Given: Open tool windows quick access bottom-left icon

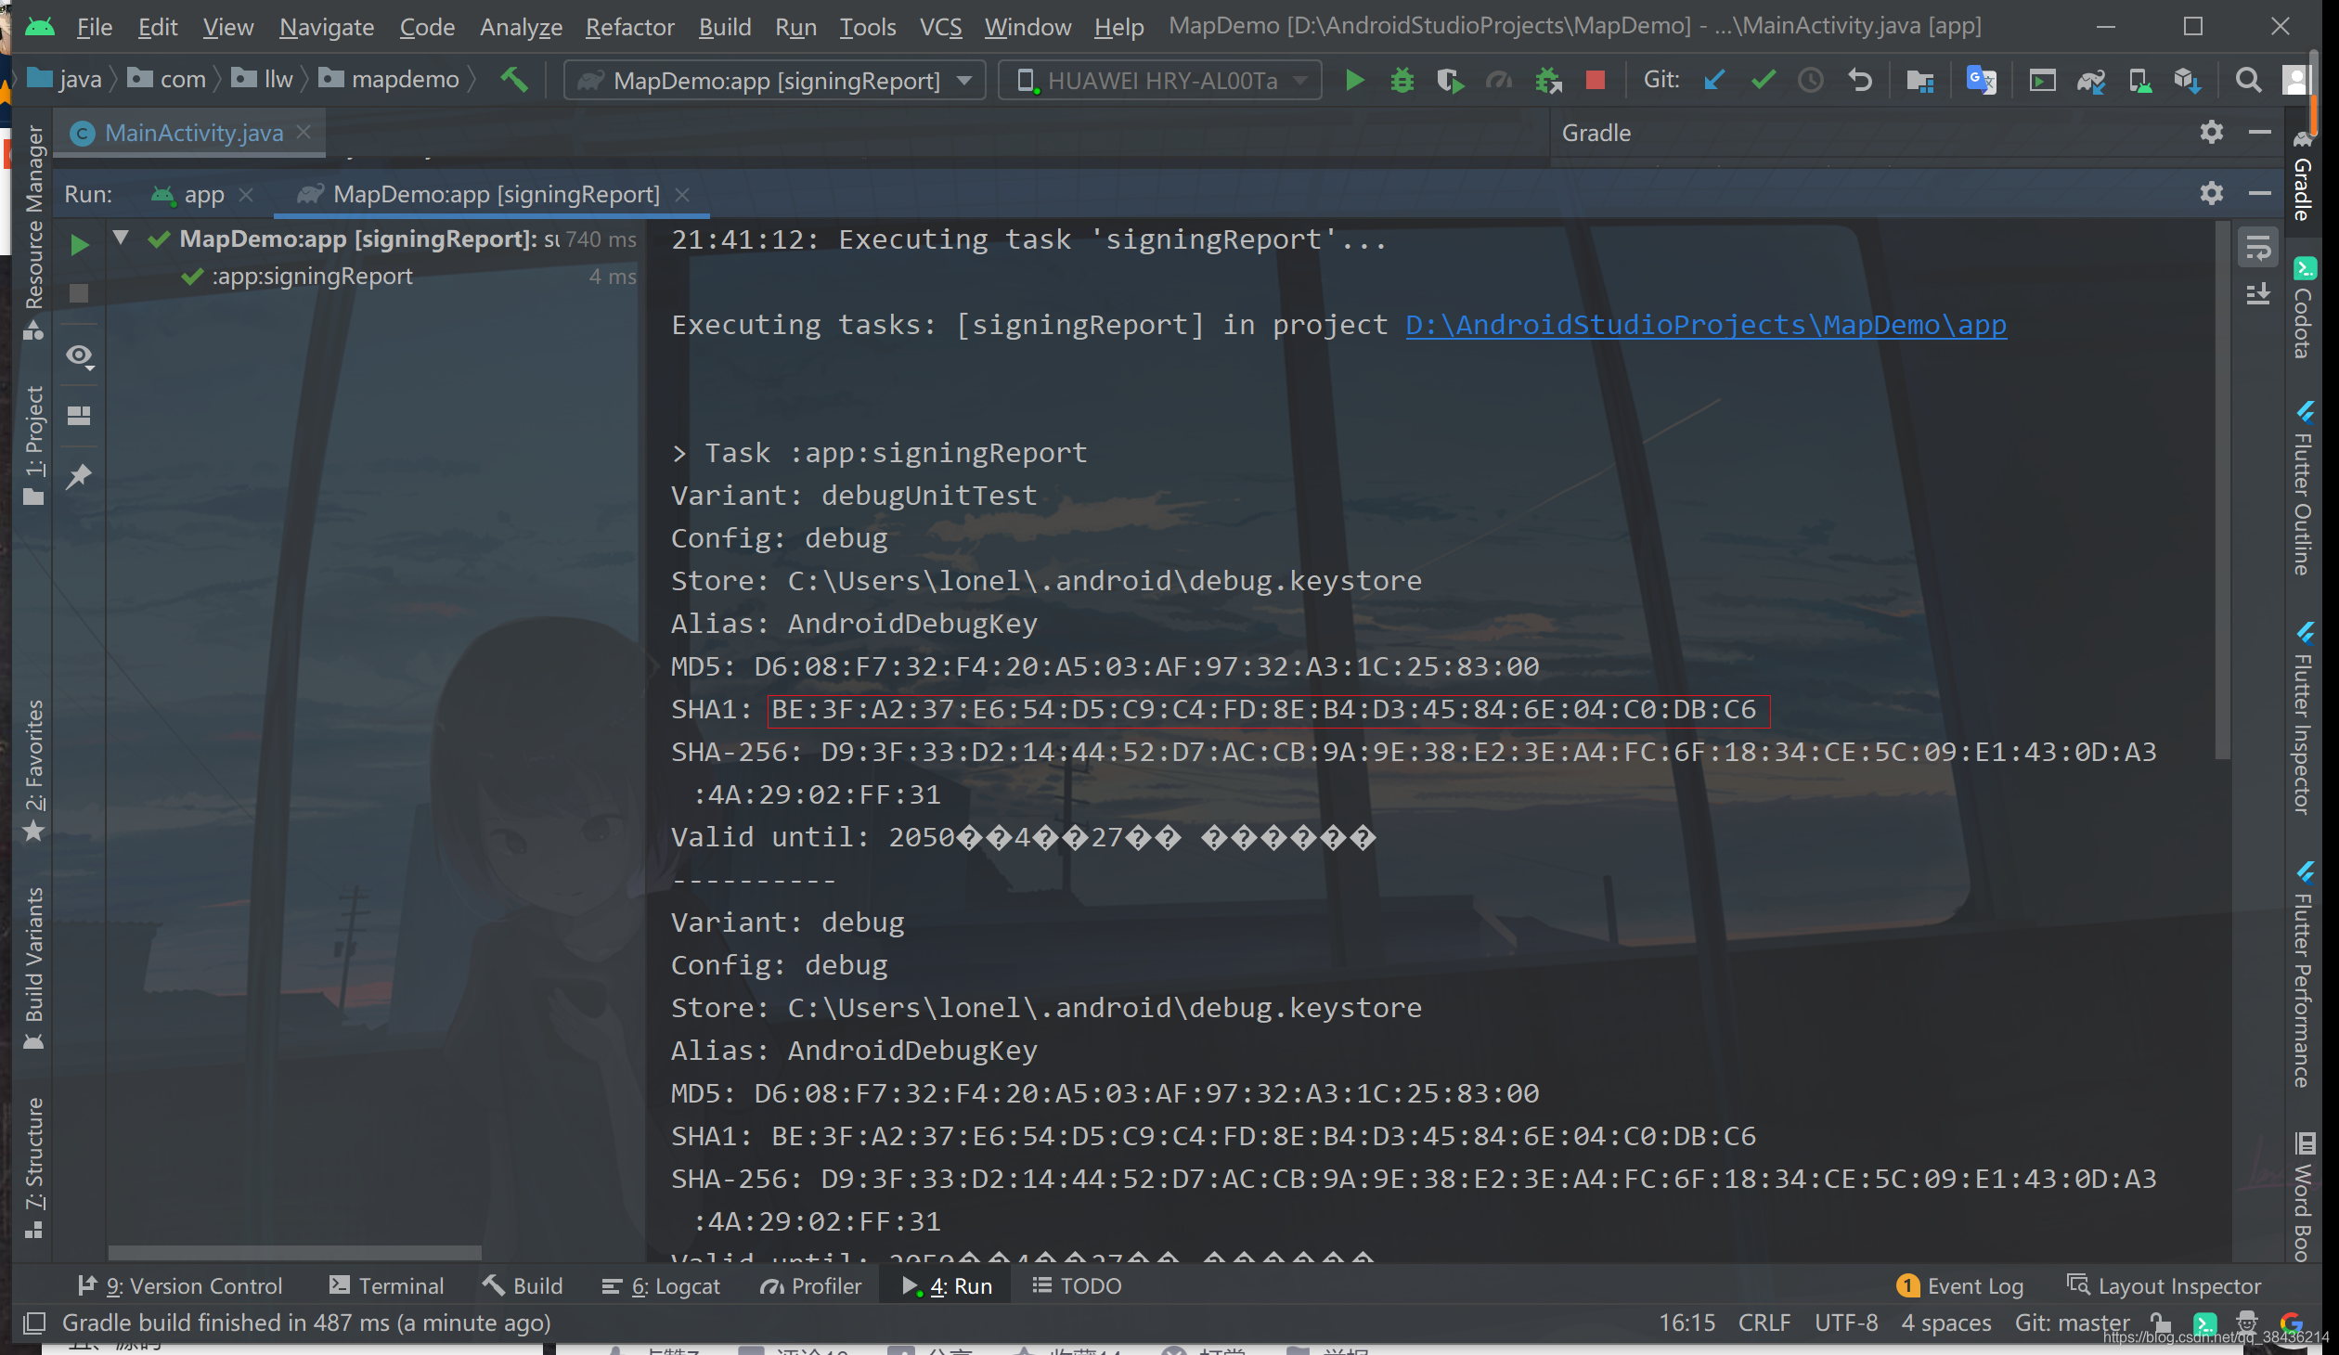Looking at the screenshot, I should tap(34, 1323).
